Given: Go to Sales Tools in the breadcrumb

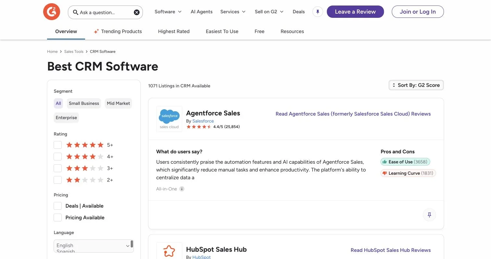Looking at the screenshot, I should click(74, 52).
